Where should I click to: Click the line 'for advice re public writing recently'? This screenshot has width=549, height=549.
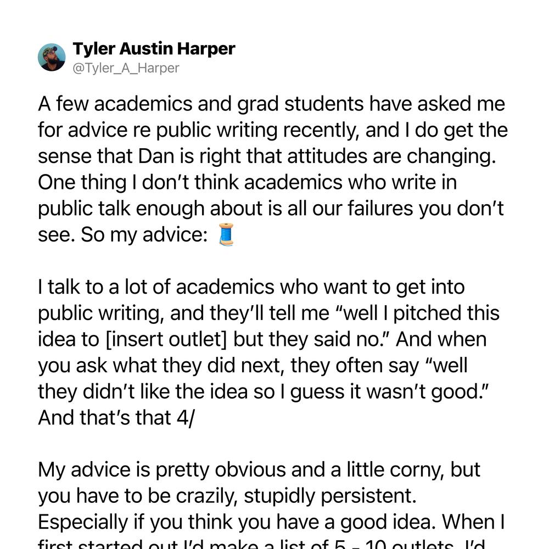(x=273, y=130)
